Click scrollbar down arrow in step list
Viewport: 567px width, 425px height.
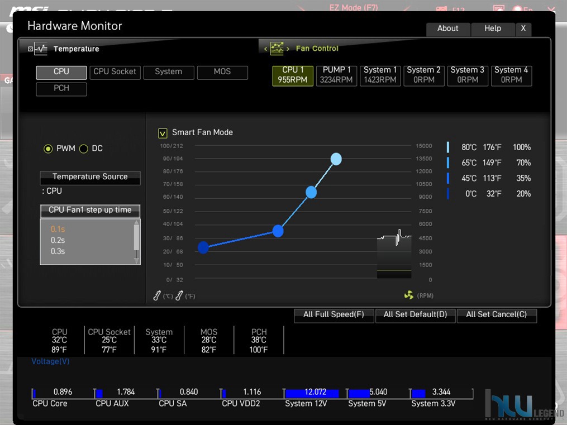point(136,261)
